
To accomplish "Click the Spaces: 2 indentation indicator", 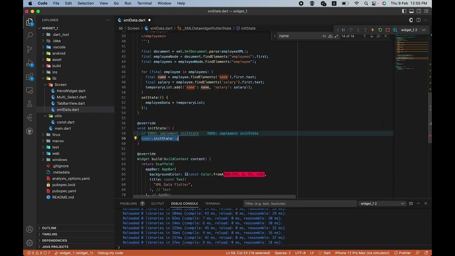I will (x=283, y=253).
